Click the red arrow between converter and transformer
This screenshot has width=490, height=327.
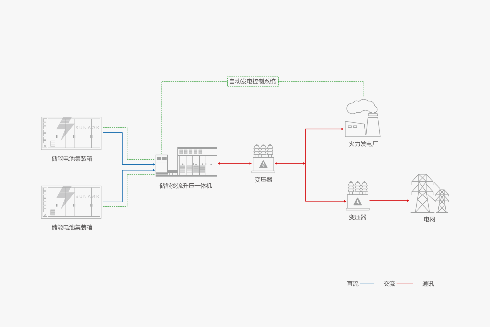235,163
